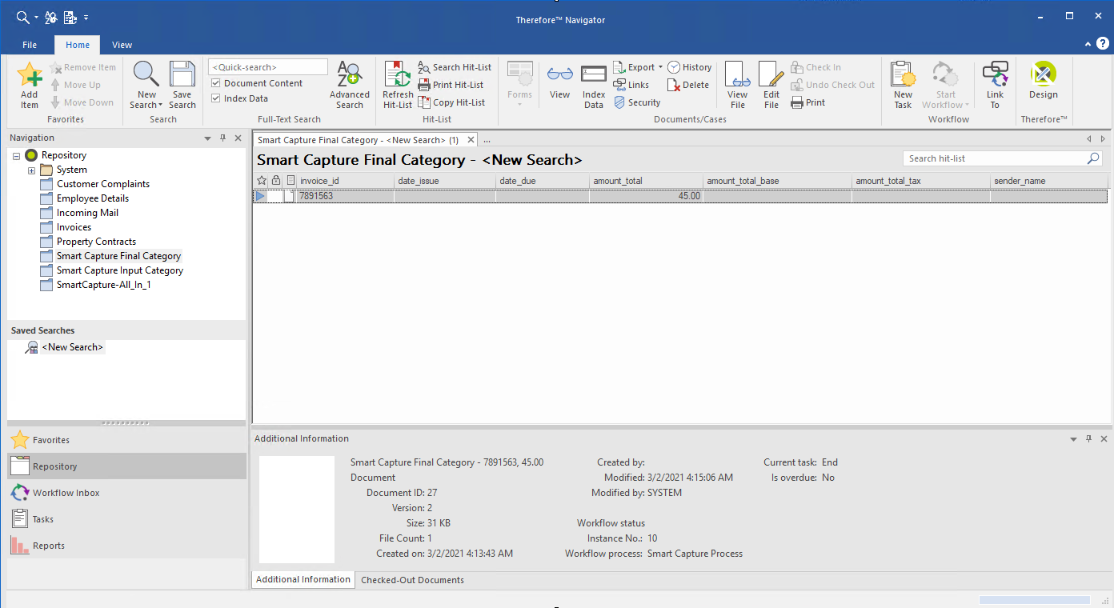The image size is (1114, 608).
Task: Select the Invoices category in tree
Action: [74, 227]
